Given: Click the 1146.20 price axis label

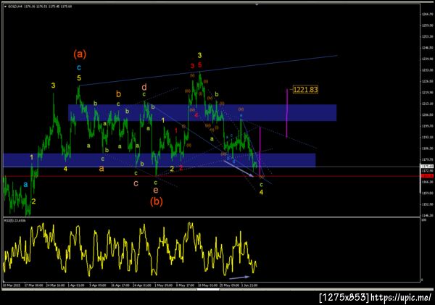Looking at the screenshot, I should coord(428,215).
